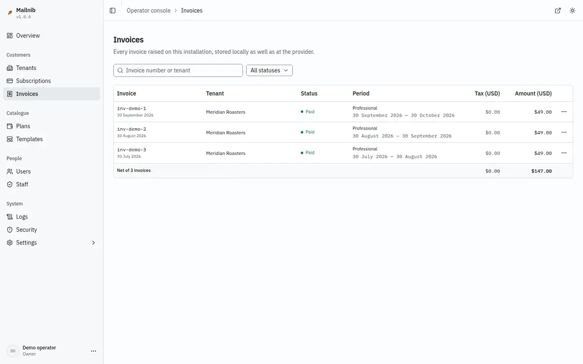Click the Templates layout icon
Screen dimensions: 583x364
click(x=10, y=139)
